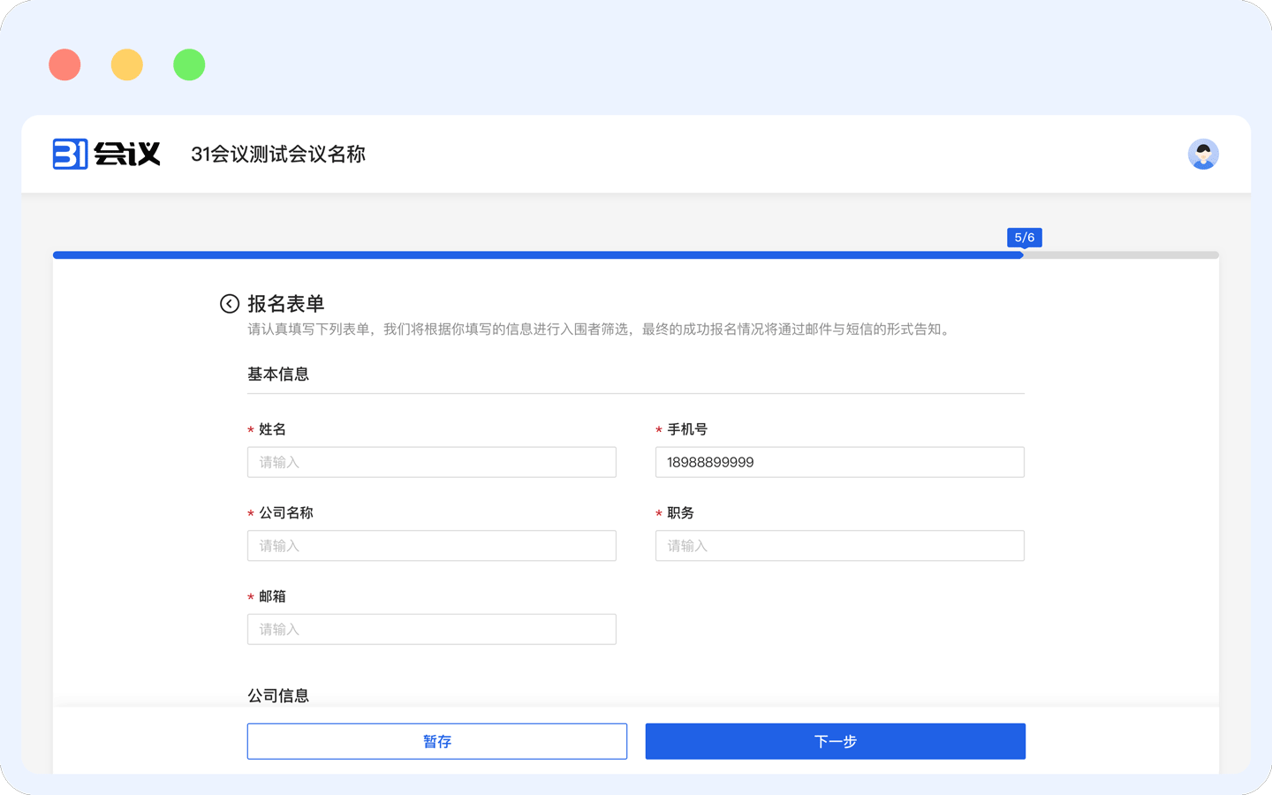The height and width of the screenshot is (795, 1272).
Task: Click the 31会议测试会议名称 title
Action: (278, 155)
